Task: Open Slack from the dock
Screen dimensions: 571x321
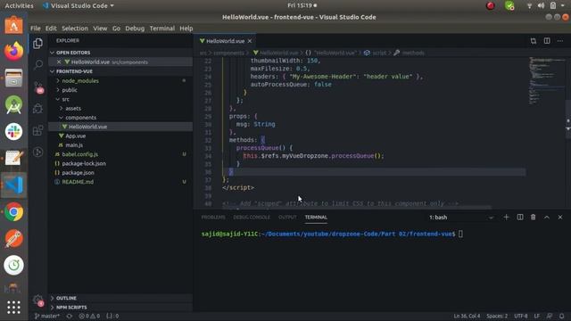Action: (13, 131)
